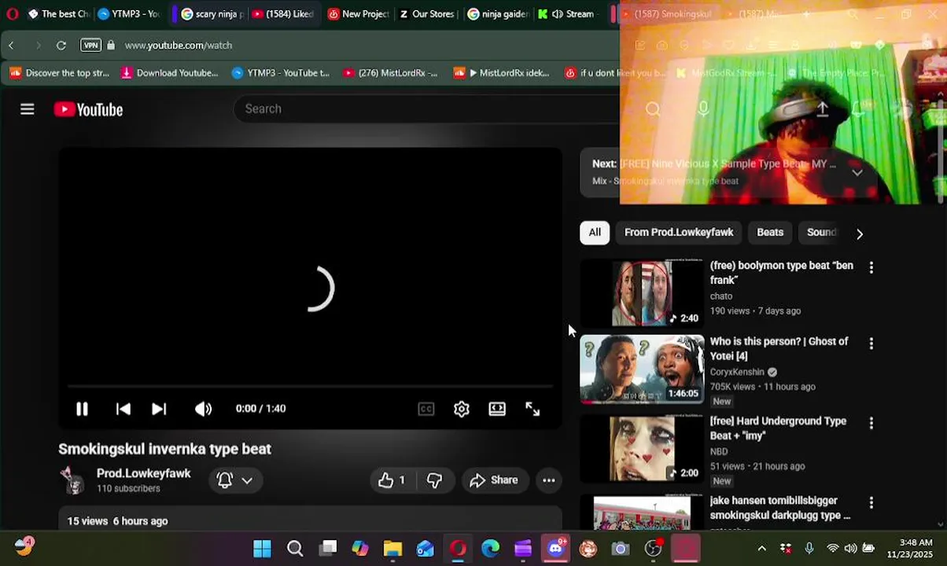Image resolution: width=947 pixels, height=566 pixels.
Task: Click the video progress bar
Action: (310, 386)
